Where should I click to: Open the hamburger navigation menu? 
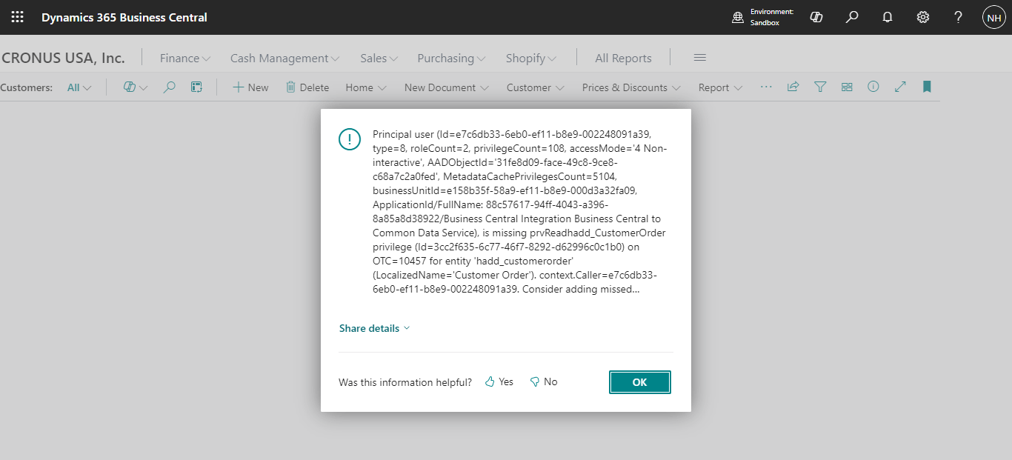click(x=699, y=58)
